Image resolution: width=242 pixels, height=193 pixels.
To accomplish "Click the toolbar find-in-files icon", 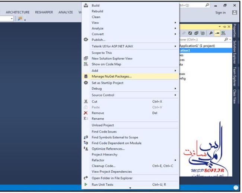I will pyautogui.click(x=20, y=19).
